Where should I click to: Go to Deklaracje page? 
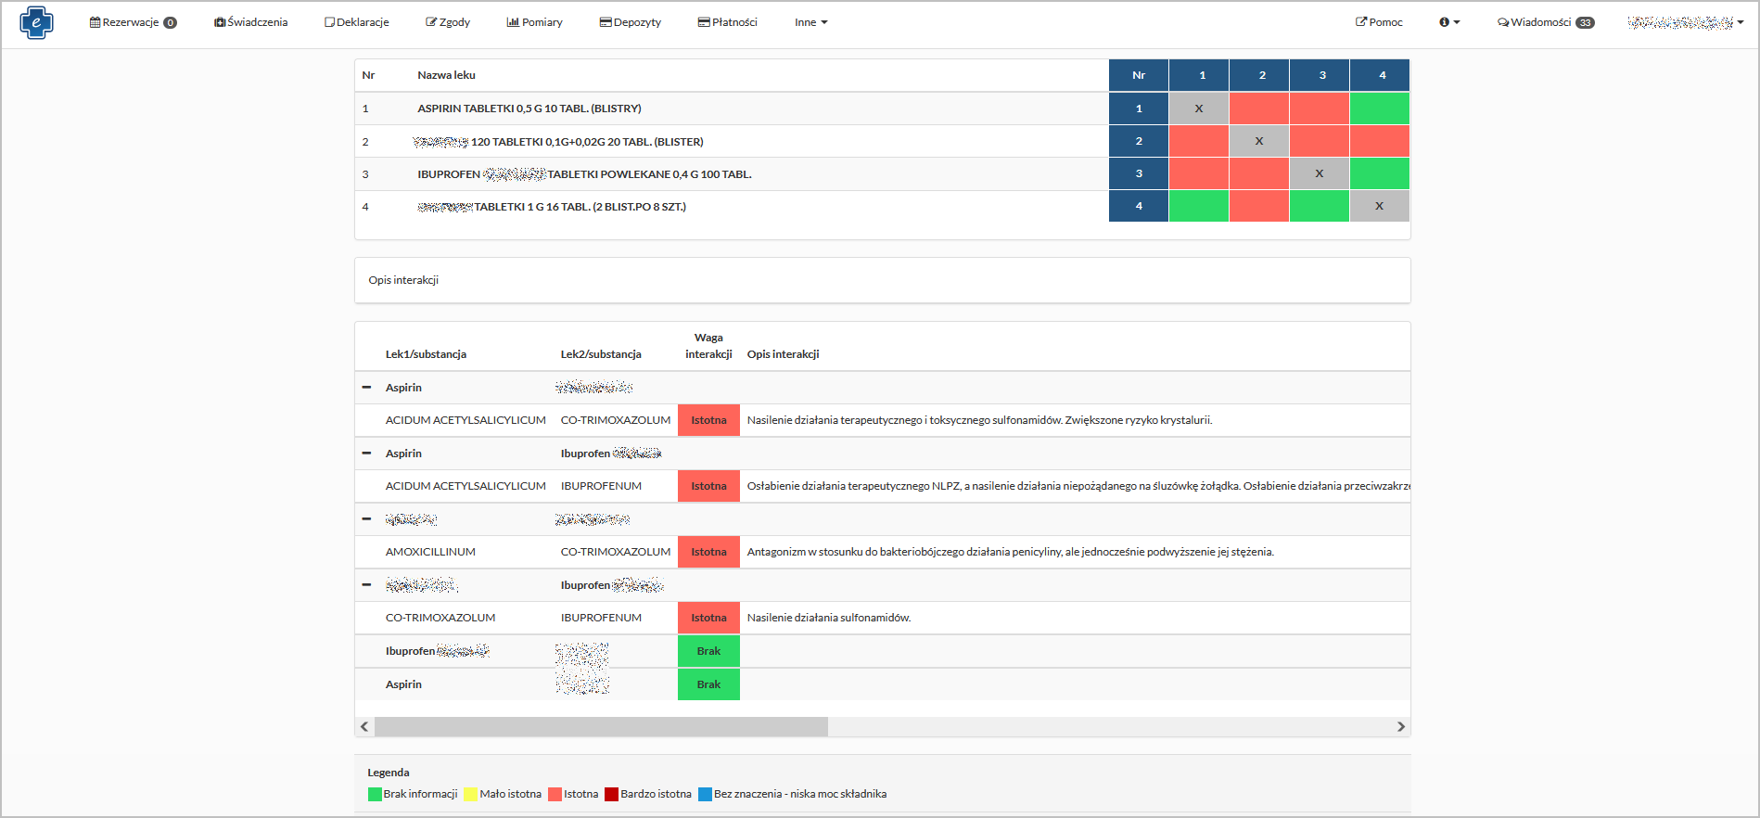click(x=357, y=22)
